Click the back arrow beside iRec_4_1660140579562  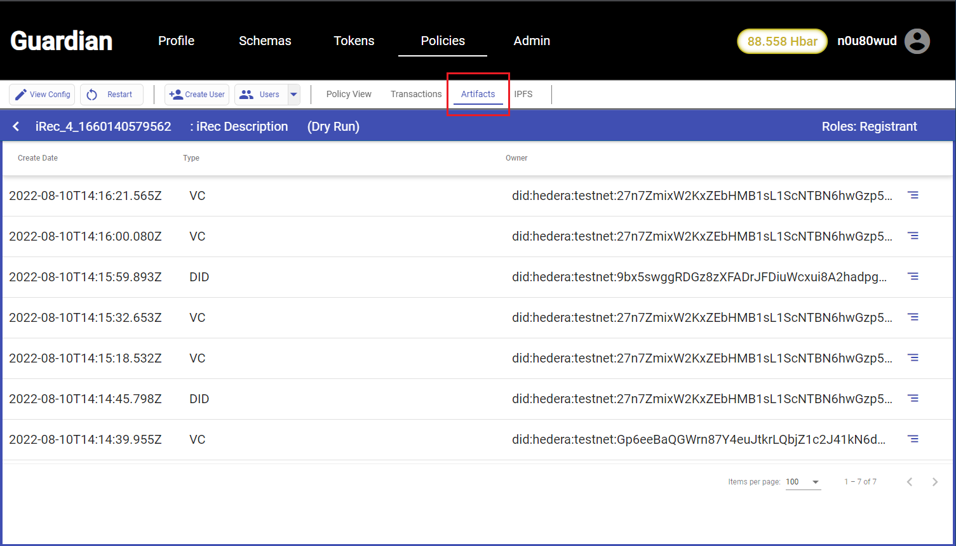click(16, 126)
